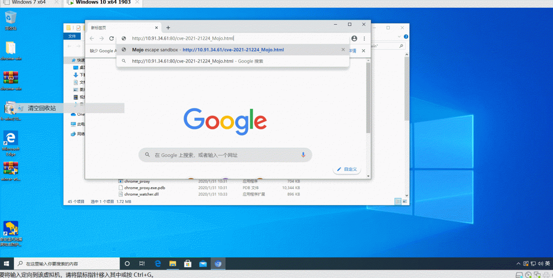Remove the Mojo escape sandbox suggestion
The width and height of the screenshot is (553, 278).
pos(343,50)
